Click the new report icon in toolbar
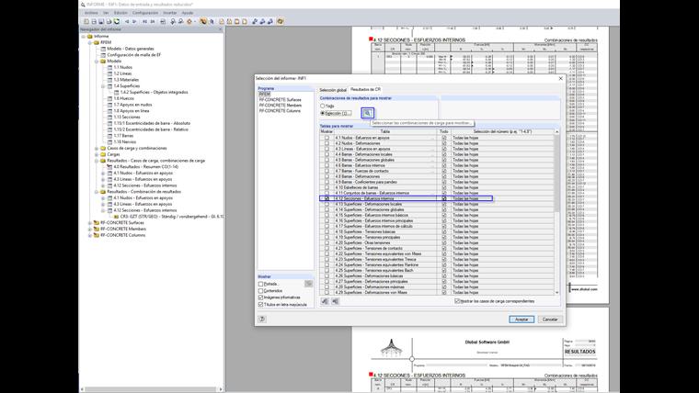 click(86, 21)
